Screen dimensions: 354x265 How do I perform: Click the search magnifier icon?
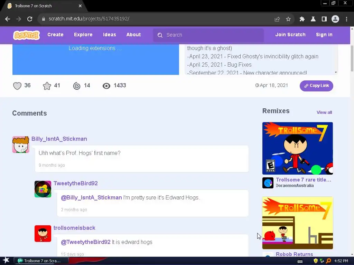click(x=160, y=35)
